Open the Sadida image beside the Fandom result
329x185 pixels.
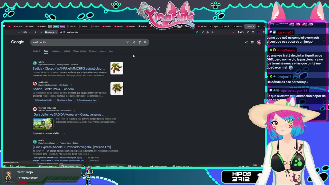click(117, 89)
